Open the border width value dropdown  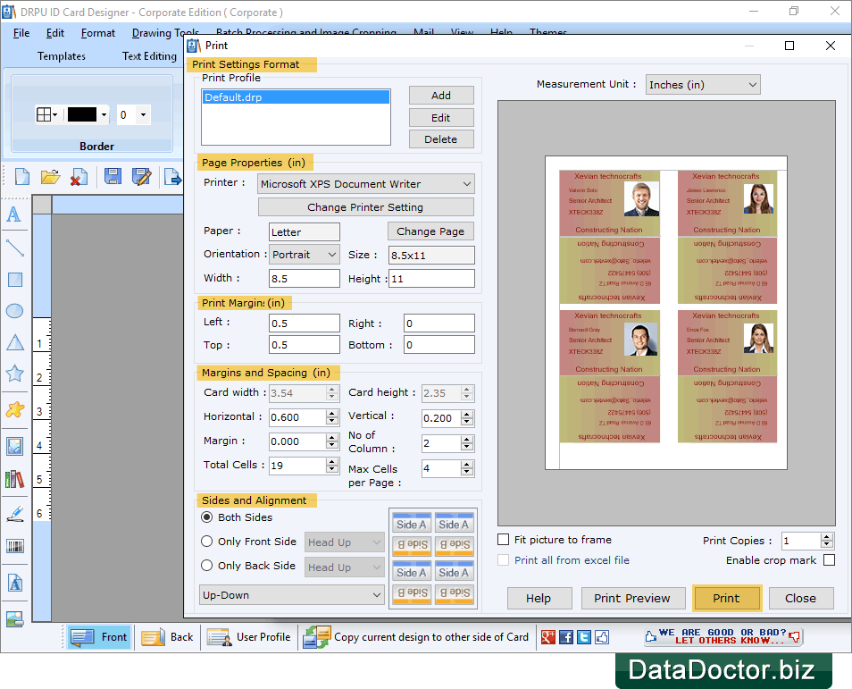click(x=143, y=114)
